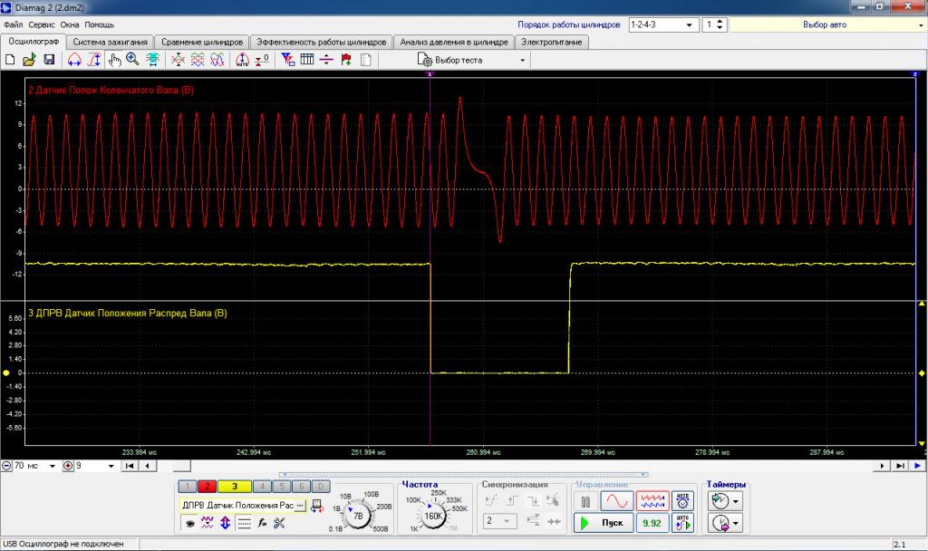The height and width of the screenshot is (551, 928).
Task: Click the zero level offset icon
Action: [262, 60]
